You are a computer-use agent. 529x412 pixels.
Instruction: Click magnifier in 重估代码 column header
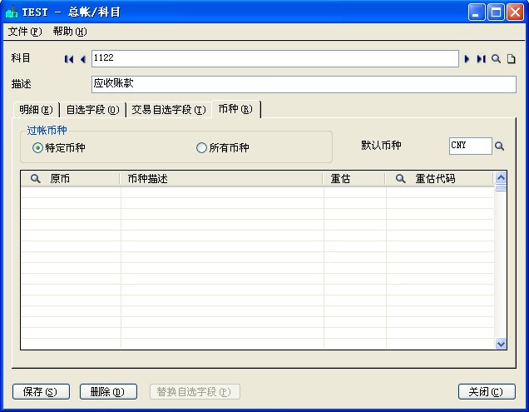(x=400, y=179)
